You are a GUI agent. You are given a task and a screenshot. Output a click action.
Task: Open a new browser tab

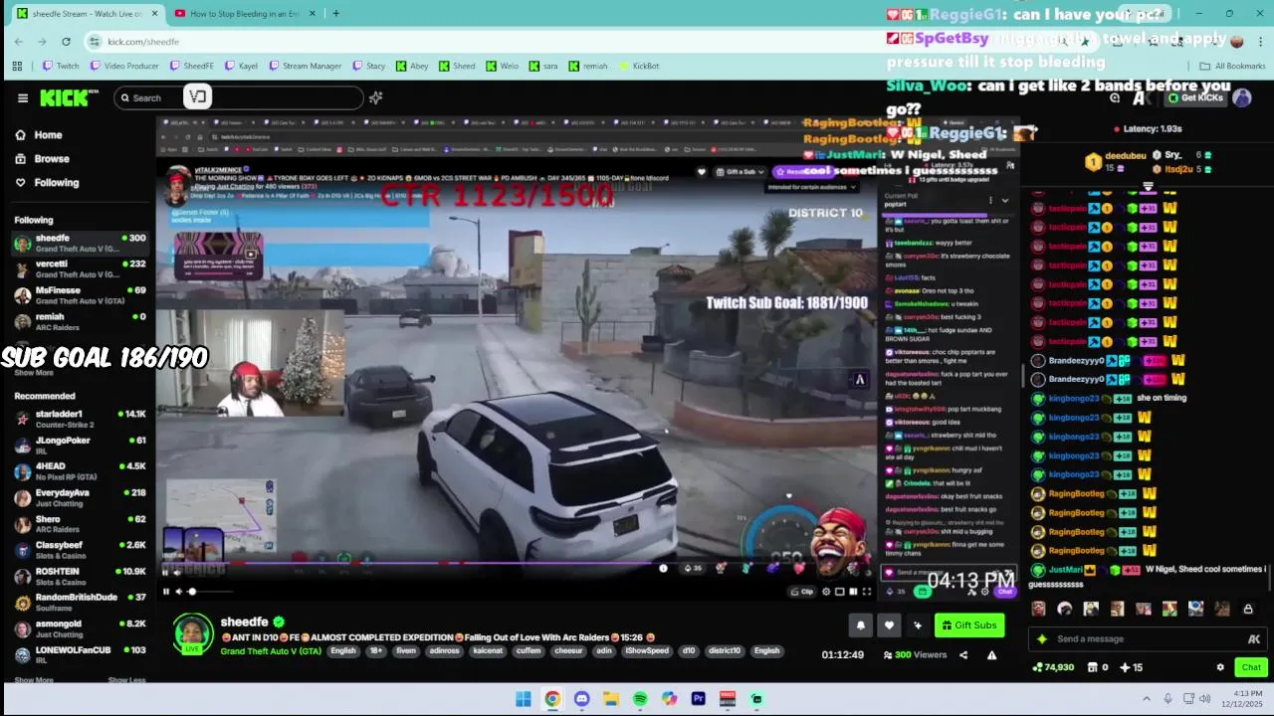[x=335, y=14]
